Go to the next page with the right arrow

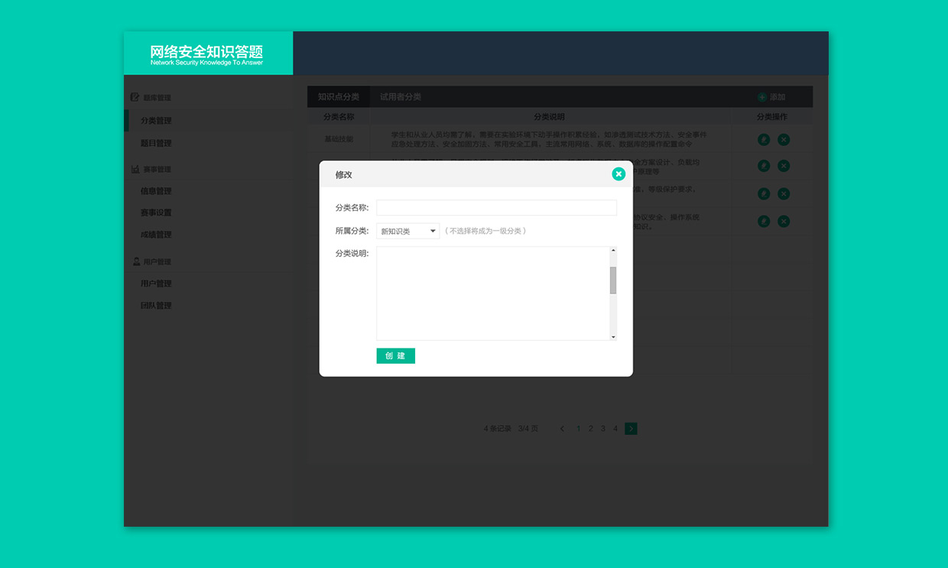tap(631, 429)
